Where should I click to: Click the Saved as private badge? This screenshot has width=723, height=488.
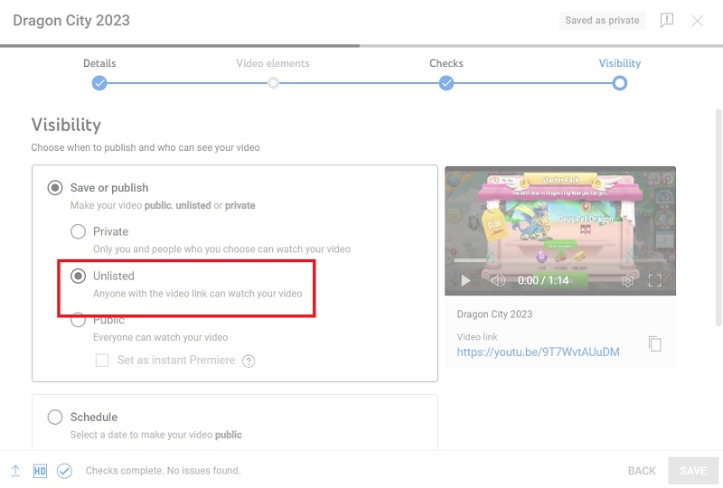[602, 20]
